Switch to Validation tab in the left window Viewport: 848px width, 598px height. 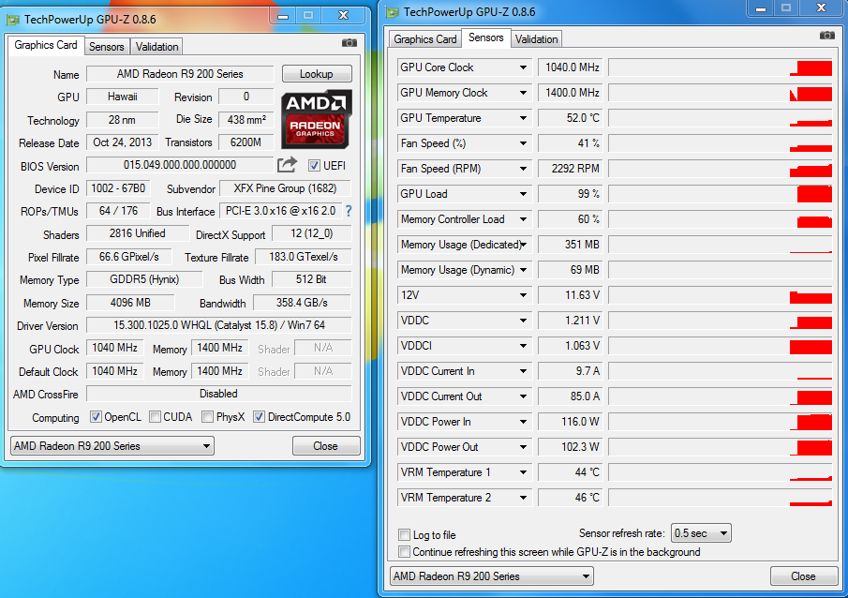pyautogui.click(x=156, y=47)
